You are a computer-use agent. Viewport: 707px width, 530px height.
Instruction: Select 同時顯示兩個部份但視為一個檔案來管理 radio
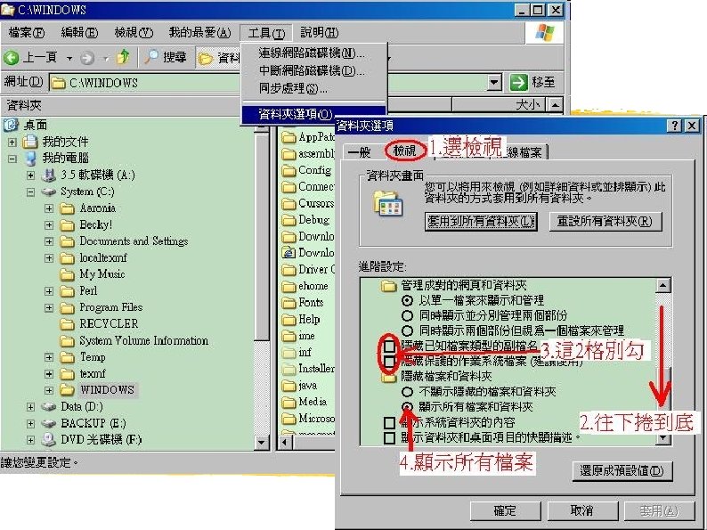[x=407, y=330]
